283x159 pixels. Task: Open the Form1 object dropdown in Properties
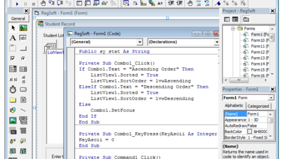pos(271,98)
